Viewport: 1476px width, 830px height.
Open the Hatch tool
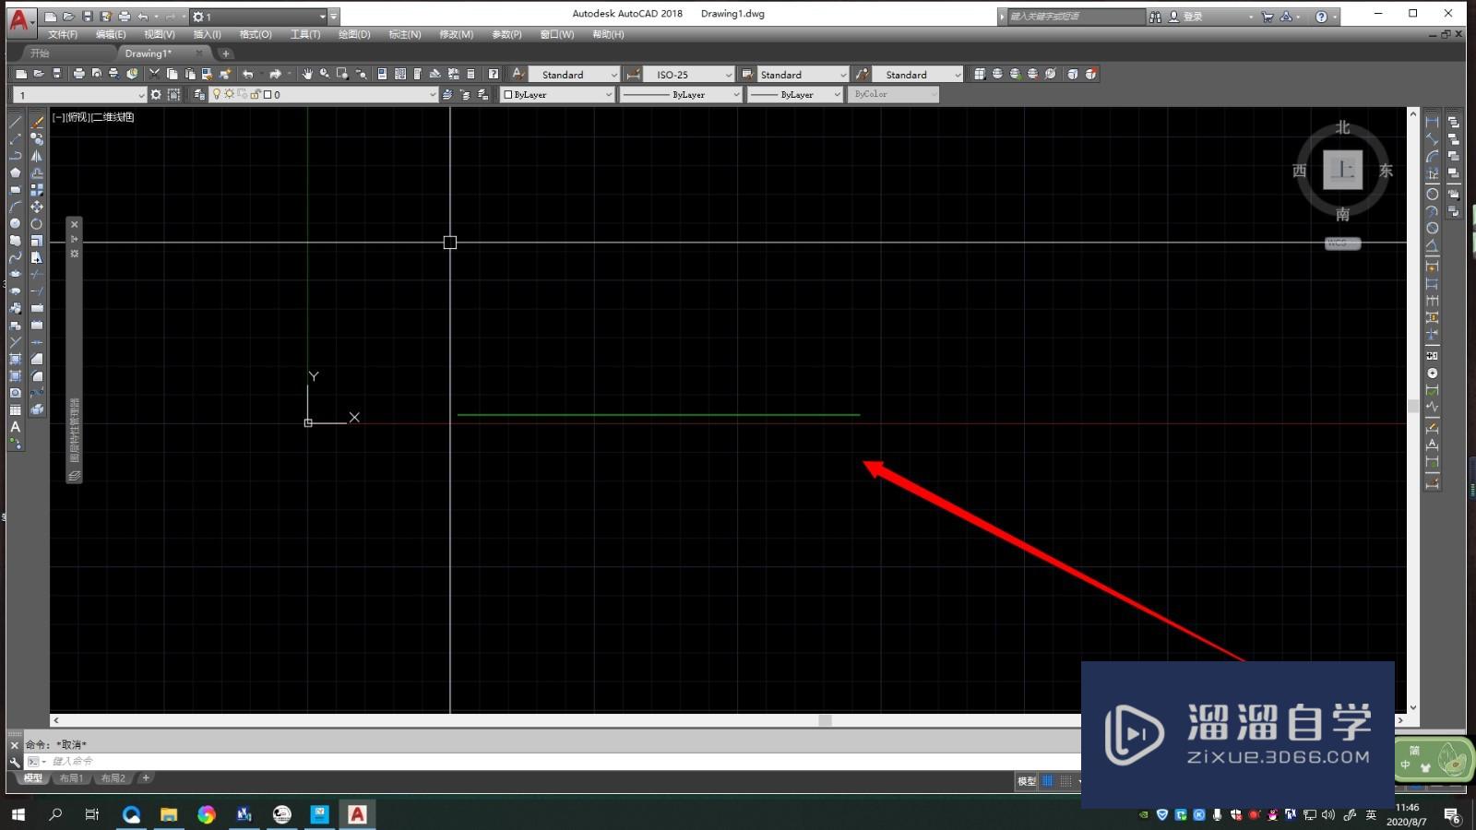[x=15, y=358]
